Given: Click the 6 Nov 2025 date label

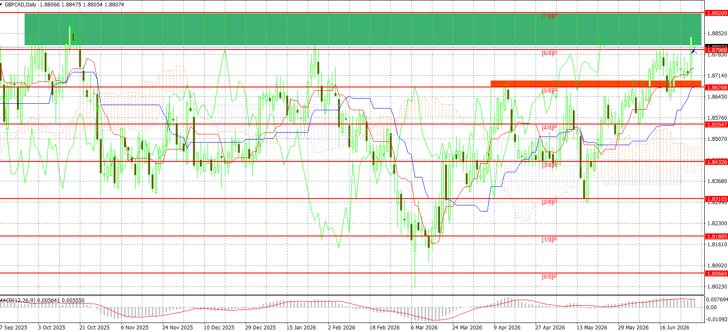Looking at the screenshot, I should tap(135, 327).
